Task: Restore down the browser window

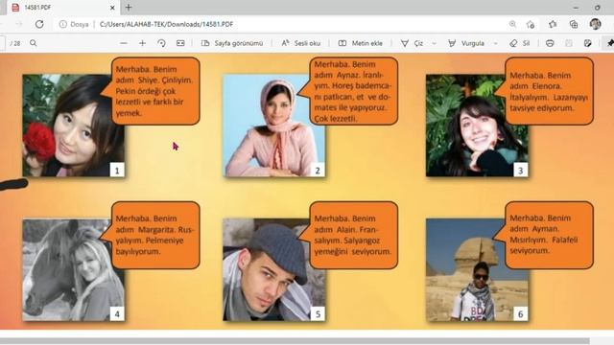Action: tap(597, 8)
